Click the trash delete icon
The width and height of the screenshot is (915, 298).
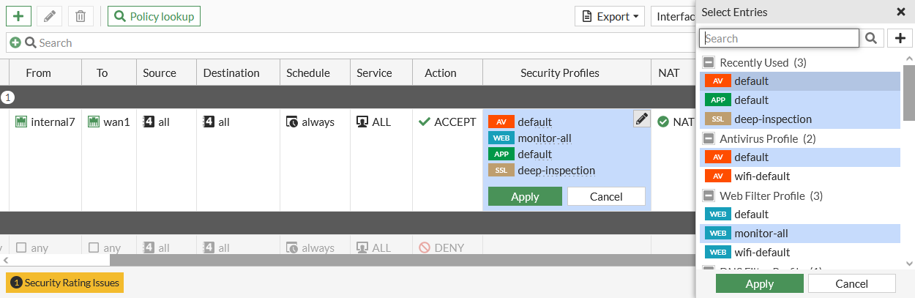[81, 16]
